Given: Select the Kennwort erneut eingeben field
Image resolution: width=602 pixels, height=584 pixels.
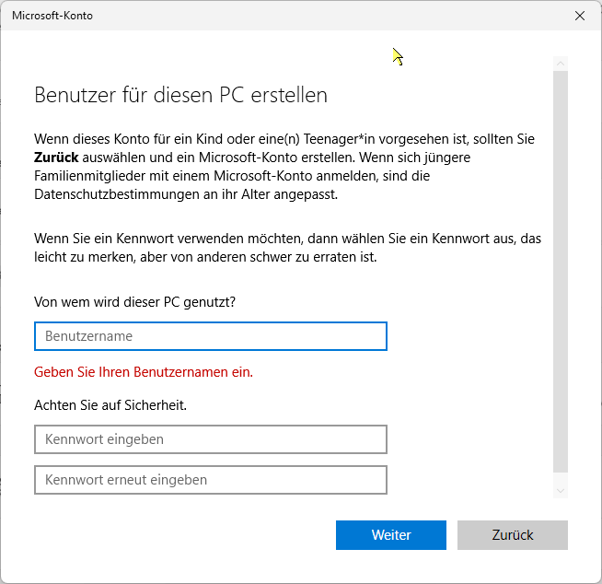Looking at the screenshot, I should [210, 480].
